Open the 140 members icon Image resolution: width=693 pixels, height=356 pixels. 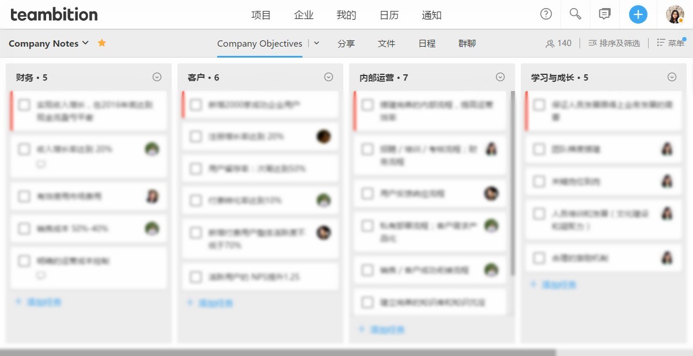[x=558, y=43]
